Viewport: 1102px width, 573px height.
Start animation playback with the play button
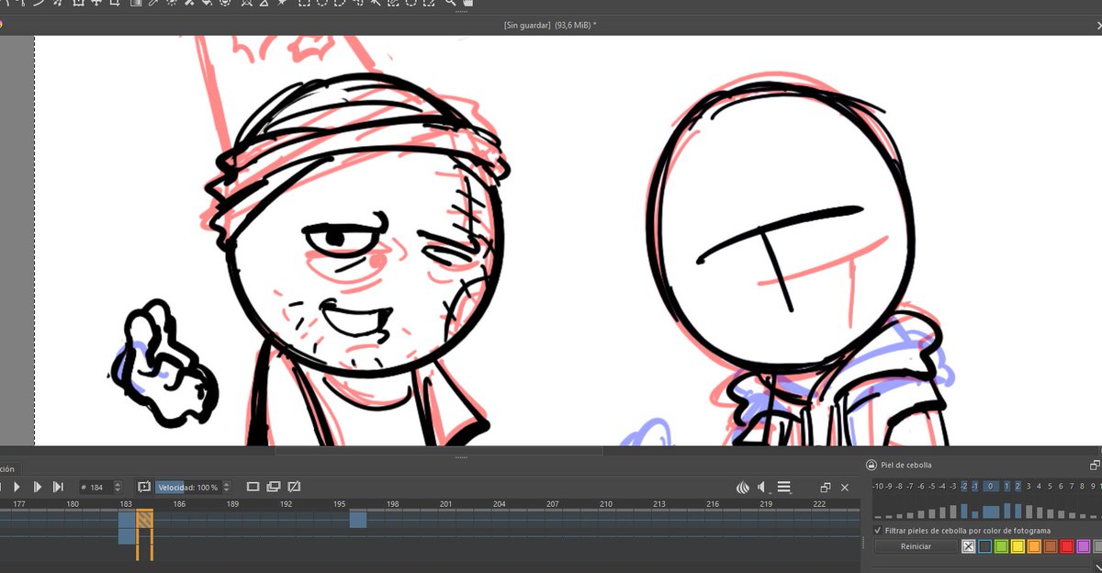17,487
